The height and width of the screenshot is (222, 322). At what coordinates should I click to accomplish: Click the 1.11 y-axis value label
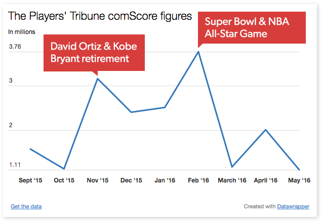[14, 165]
